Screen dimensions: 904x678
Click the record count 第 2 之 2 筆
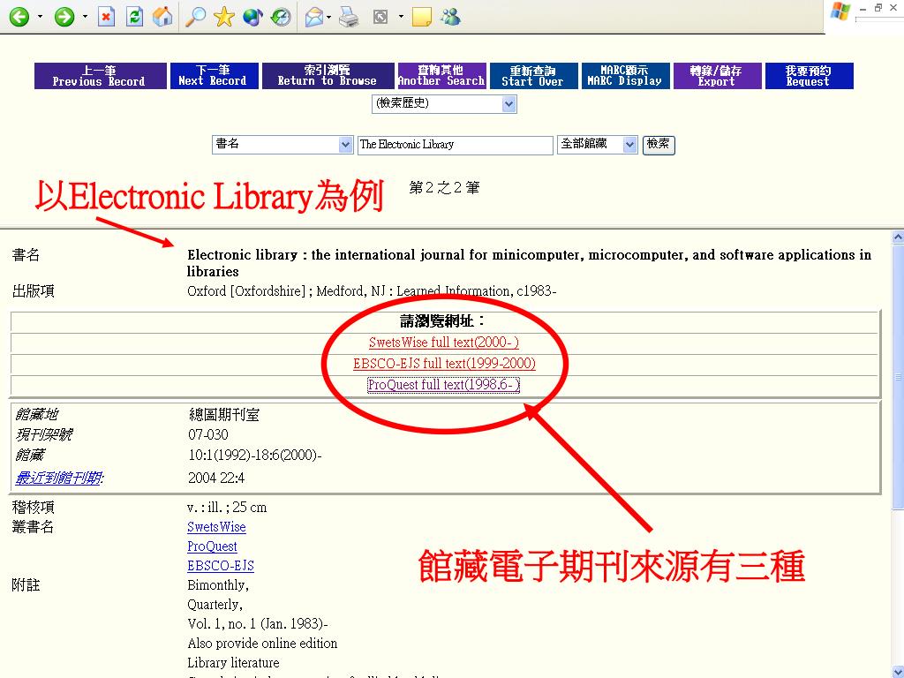444,187
